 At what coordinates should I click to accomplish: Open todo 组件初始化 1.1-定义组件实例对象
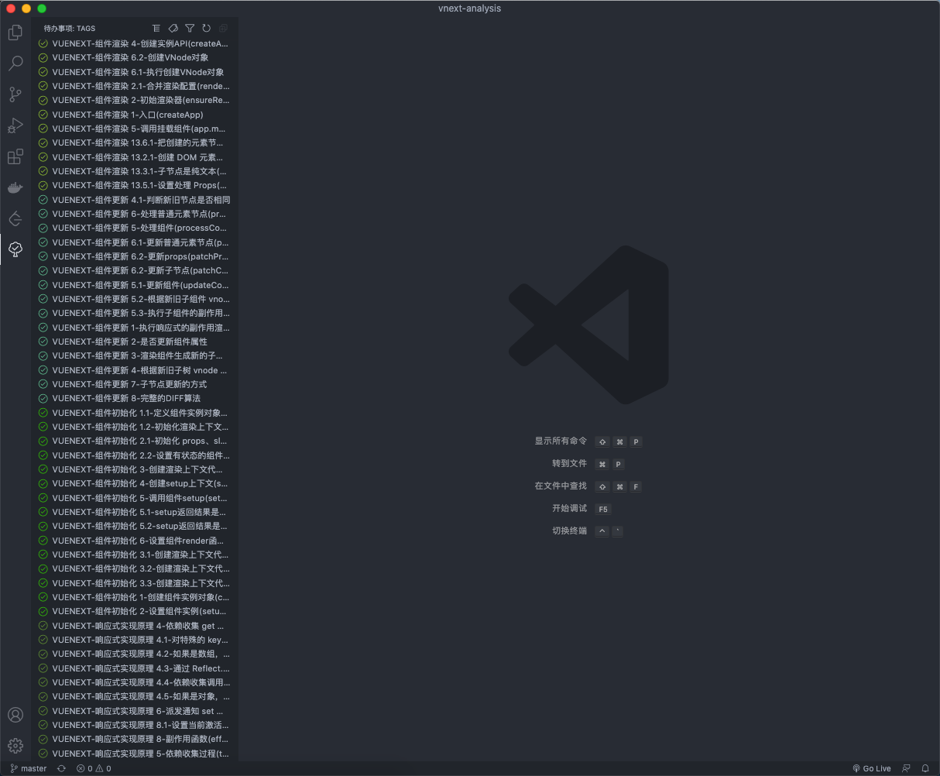point(135,413)
